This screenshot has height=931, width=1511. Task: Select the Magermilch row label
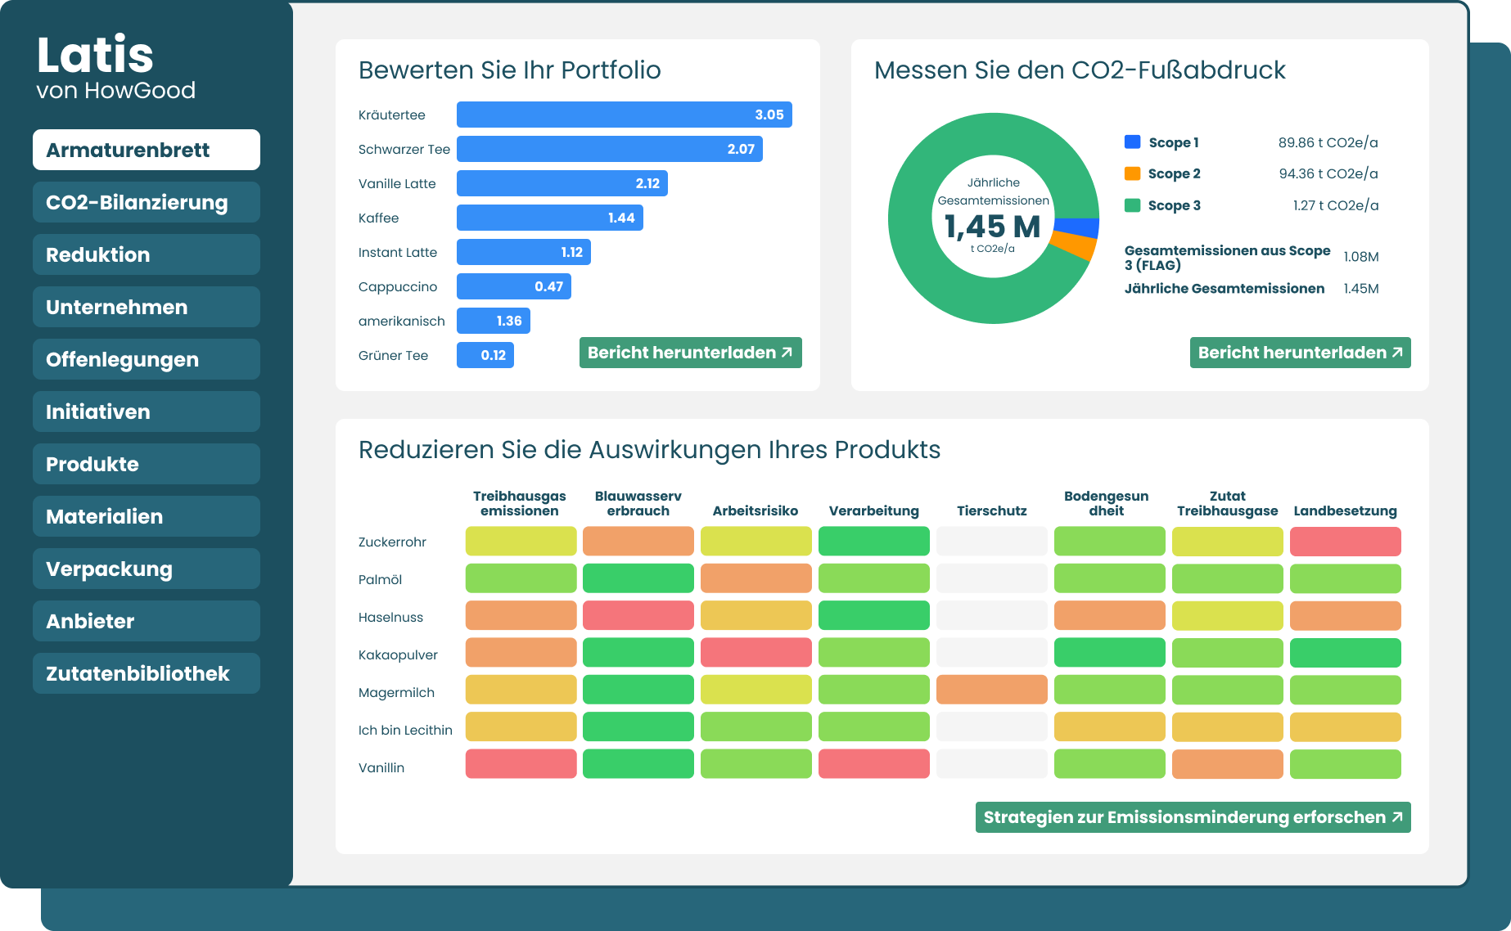point(396,692)
